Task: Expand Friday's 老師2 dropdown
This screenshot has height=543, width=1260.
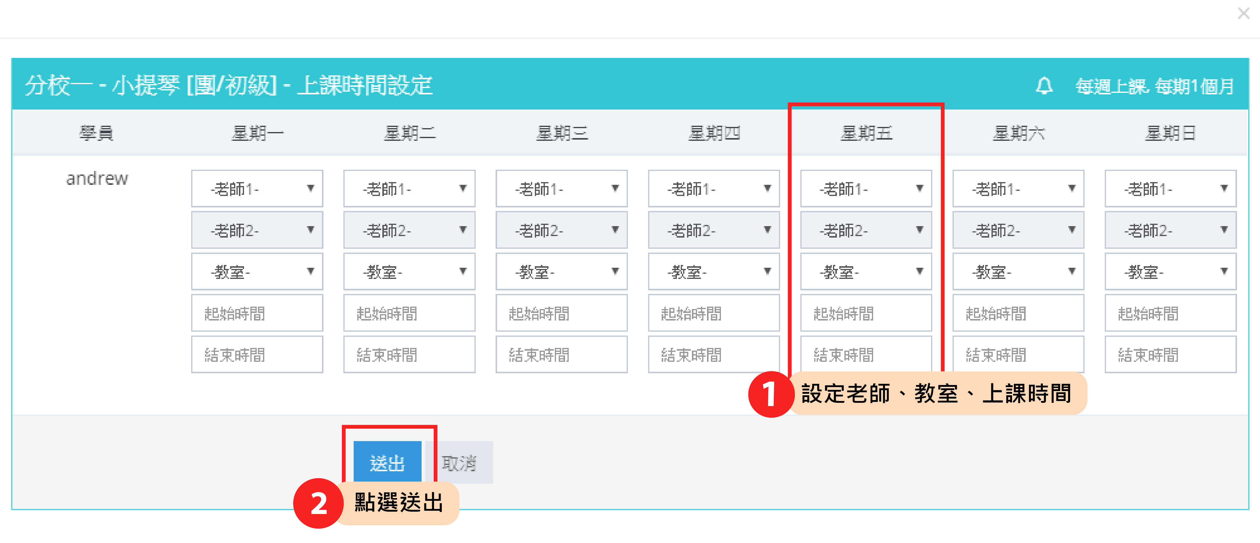Action: click(x=865, y=230)
